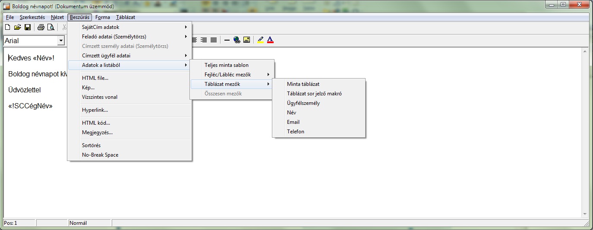
Task: Insert Vízszintes vonal
Action: pos(129,97)
